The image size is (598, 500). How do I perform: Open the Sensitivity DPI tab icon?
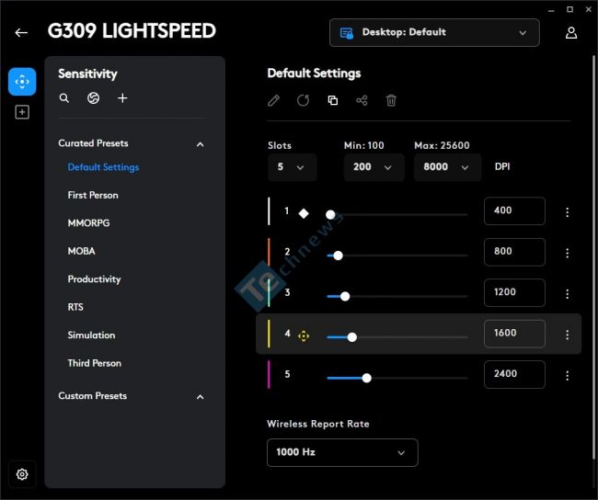(x=22, y=82)
